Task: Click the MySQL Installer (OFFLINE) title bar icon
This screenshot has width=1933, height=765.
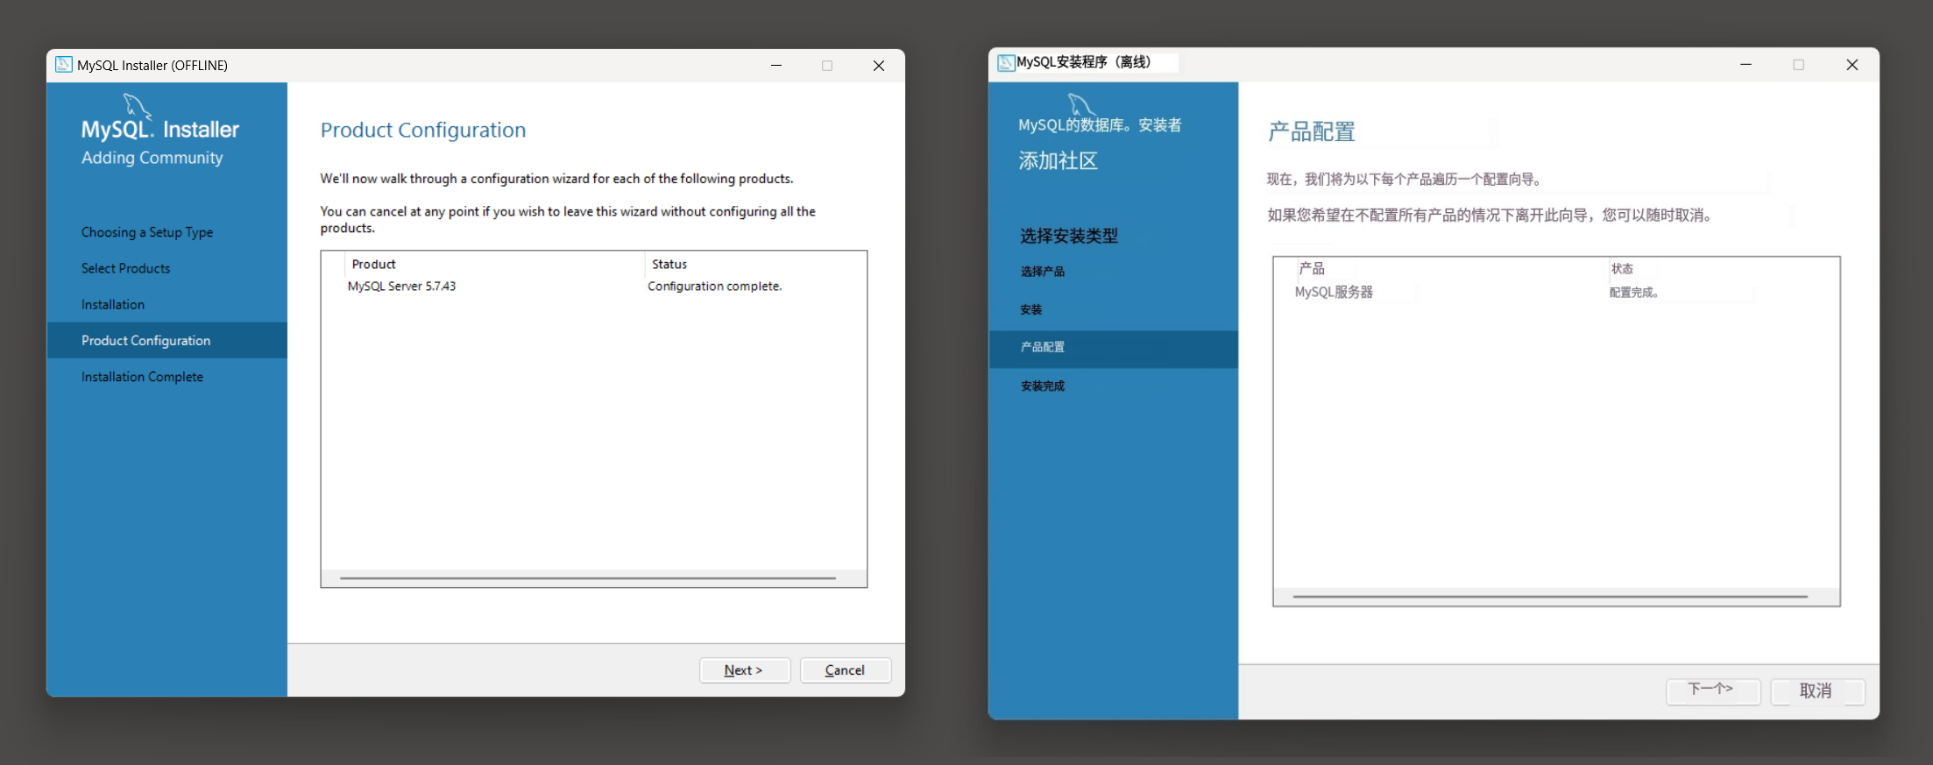Action: tap(64, 65)
